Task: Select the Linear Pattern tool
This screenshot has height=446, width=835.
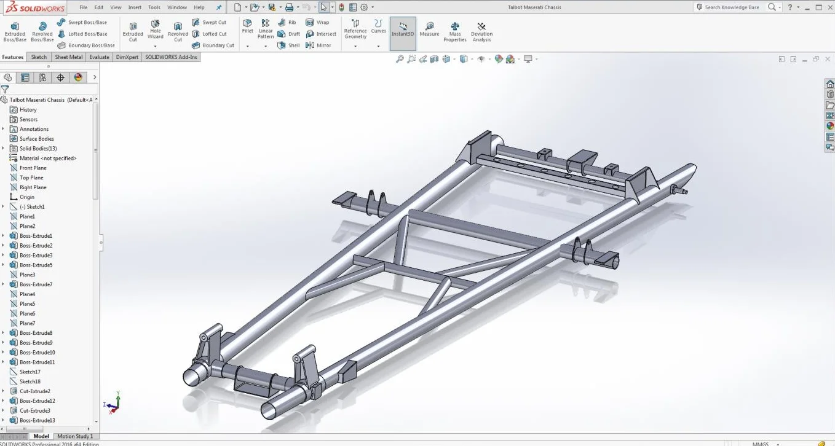Action: coord(266,29)
